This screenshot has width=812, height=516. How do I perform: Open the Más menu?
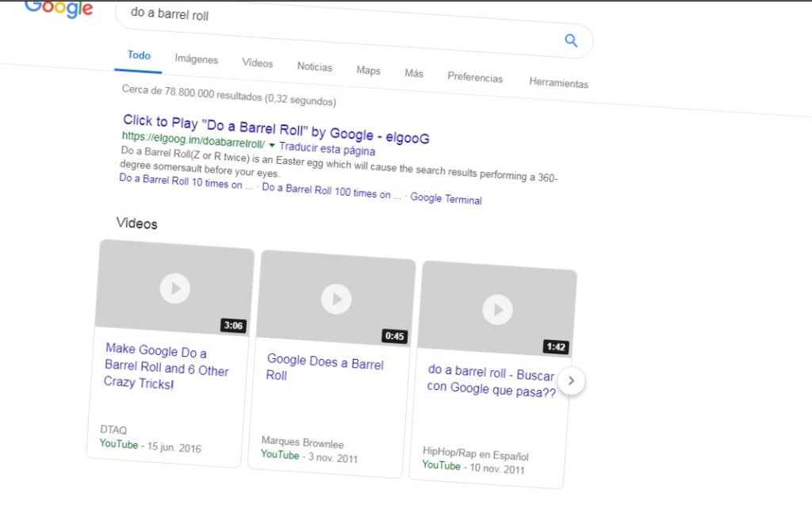click(413, 73)
